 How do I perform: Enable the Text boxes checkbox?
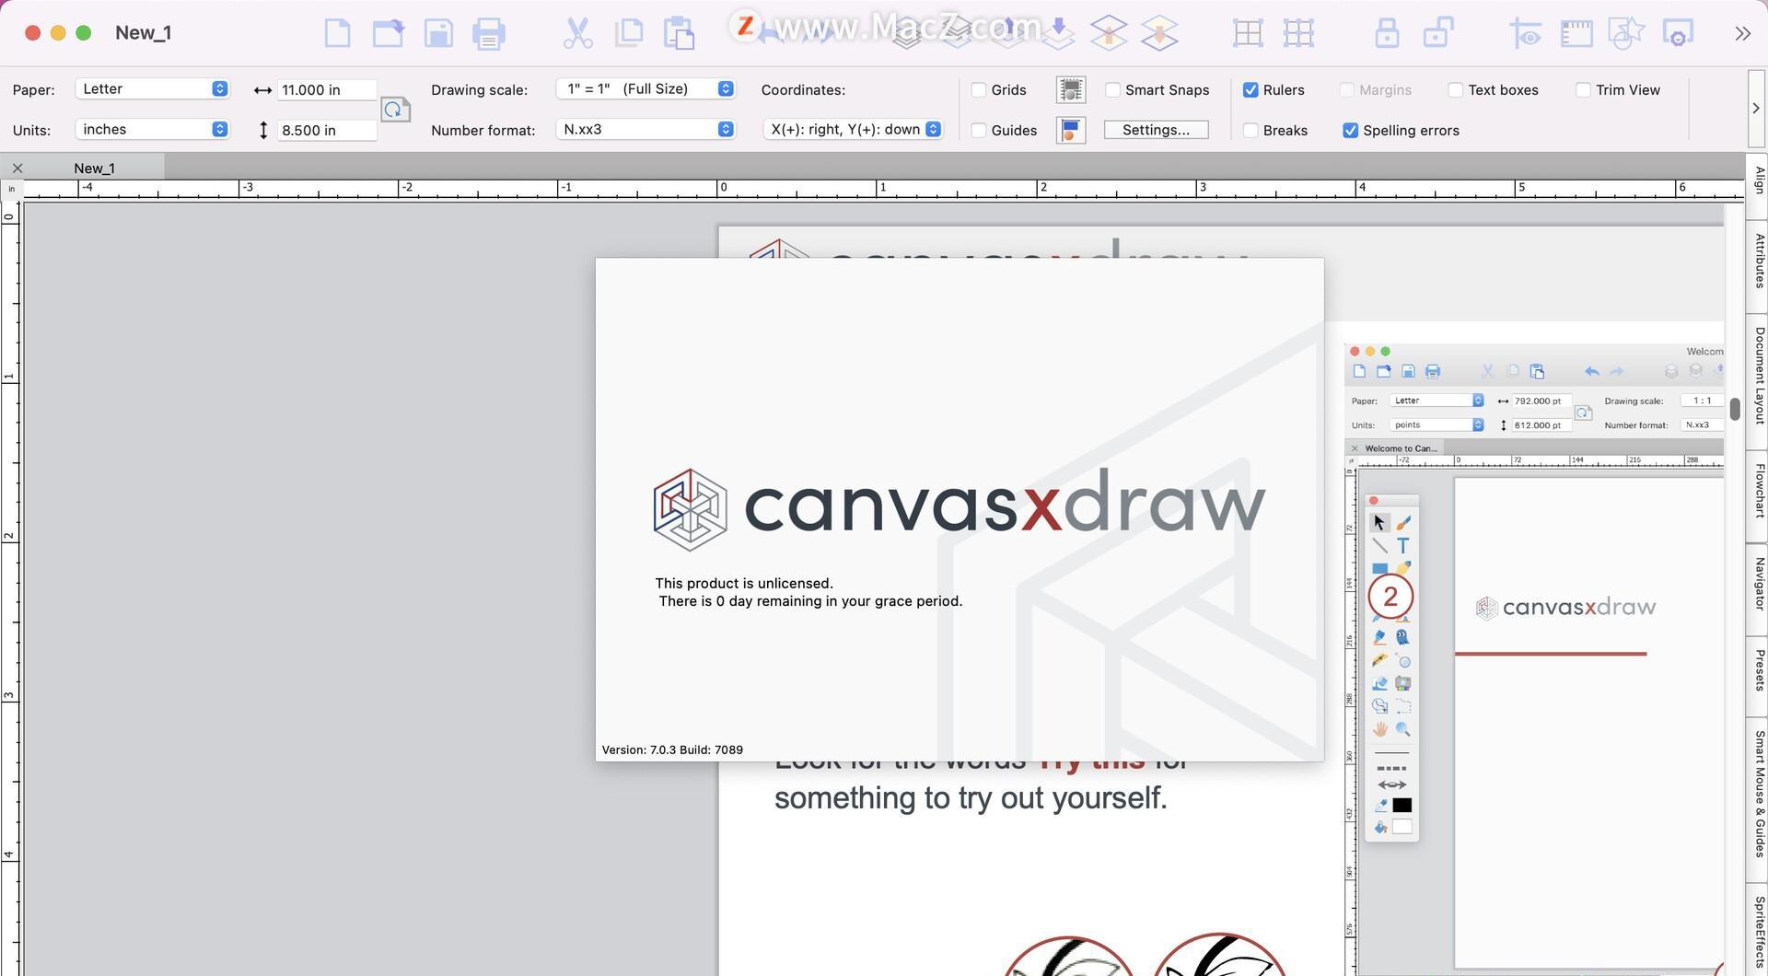click(x=1455, y=89)
